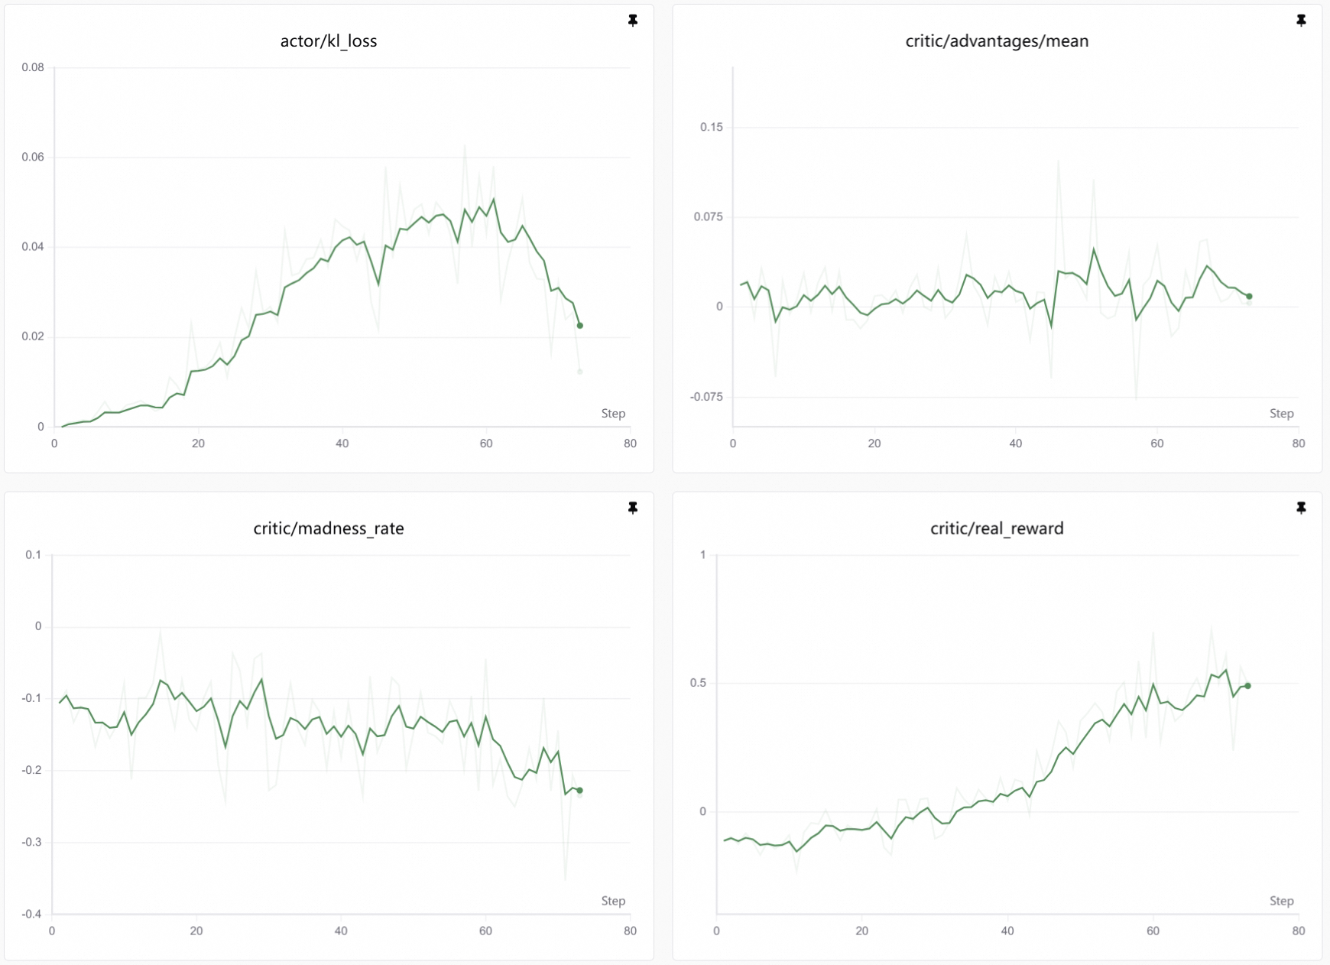Select the last data point in critic/advantages/mean
This screenshot has width=1330, height=965.
click(1250, 297)
